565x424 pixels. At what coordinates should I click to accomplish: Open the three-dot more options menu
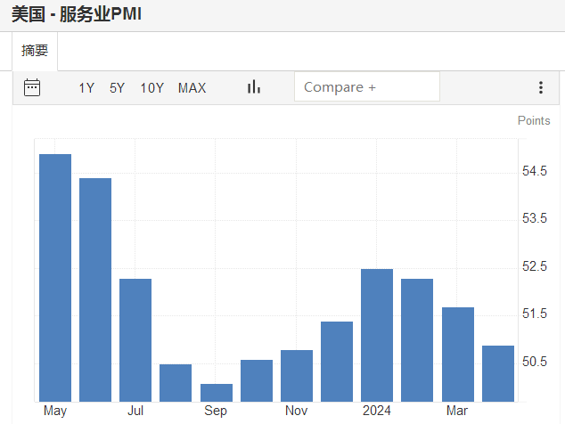tap(540, 87)
